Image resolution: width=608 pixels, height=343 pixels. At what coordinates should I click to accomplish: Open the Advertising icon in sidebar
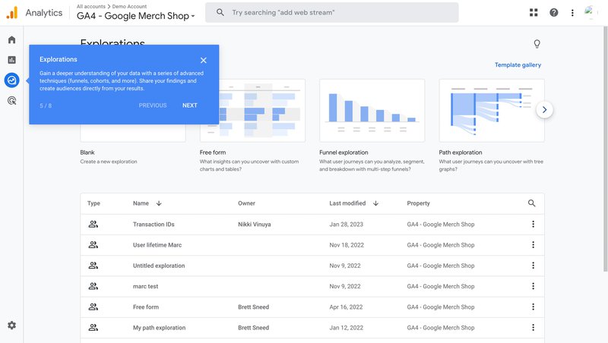tap(11, 100)
